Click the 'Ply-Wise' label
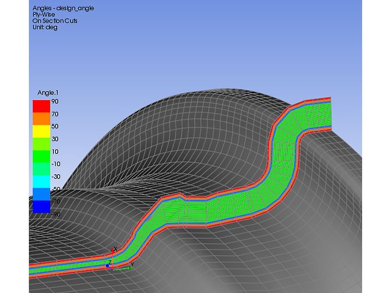The image size is (391, 293). 44,14
